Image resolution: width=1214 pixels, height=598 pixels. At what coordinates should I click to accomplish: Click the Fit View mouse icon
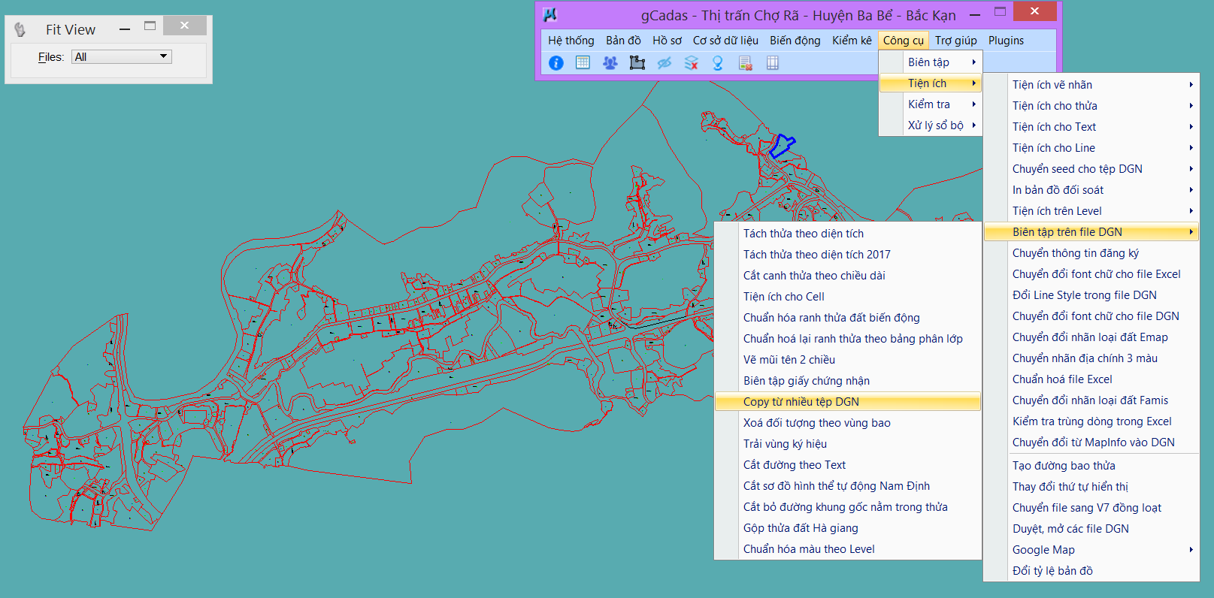tap(20, 29)
